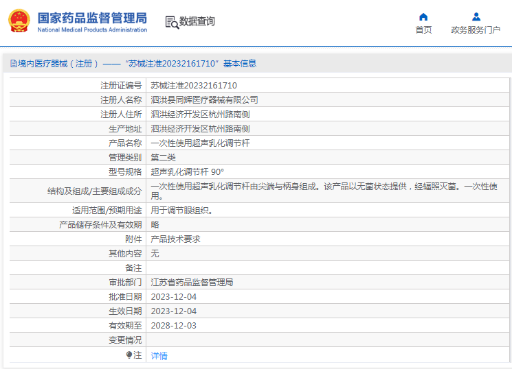Click the 政务服务门户 user icon
This screenshot has height=369, width=512.
point(476,16)
